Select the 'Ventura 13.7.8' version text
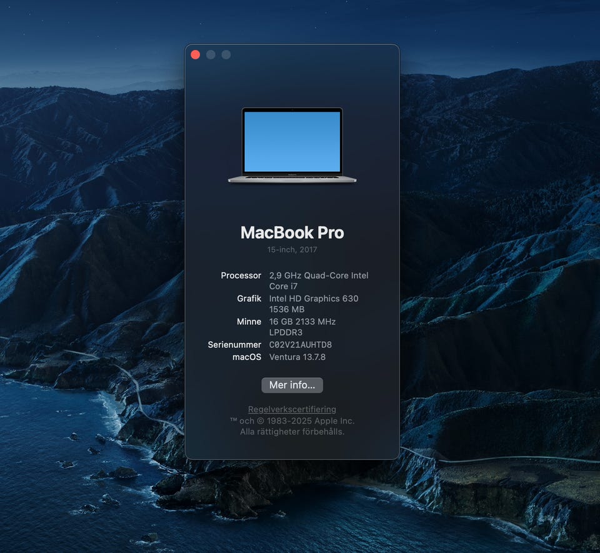 point(297,357)
